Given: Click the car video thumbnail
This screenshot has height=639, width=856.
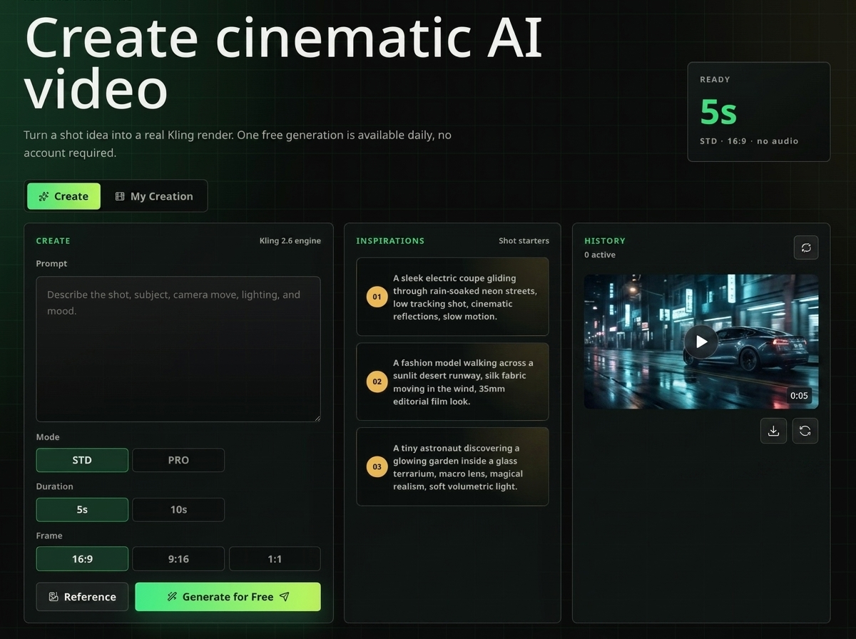Looking at the screenshot, I should pyautogui.click(x=701, y=342).
